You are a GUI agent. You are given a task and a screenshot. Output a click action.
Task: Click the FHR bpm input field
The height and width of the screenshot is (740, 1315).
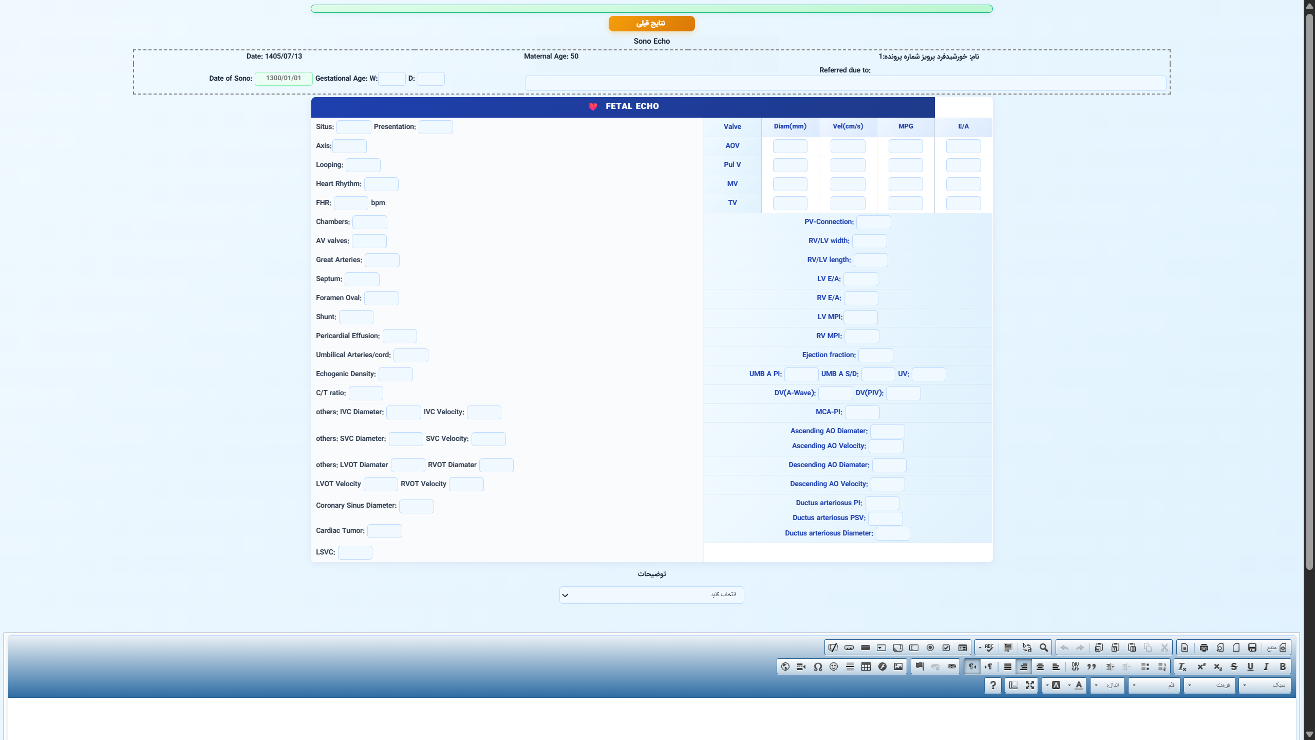coord(351,203)
